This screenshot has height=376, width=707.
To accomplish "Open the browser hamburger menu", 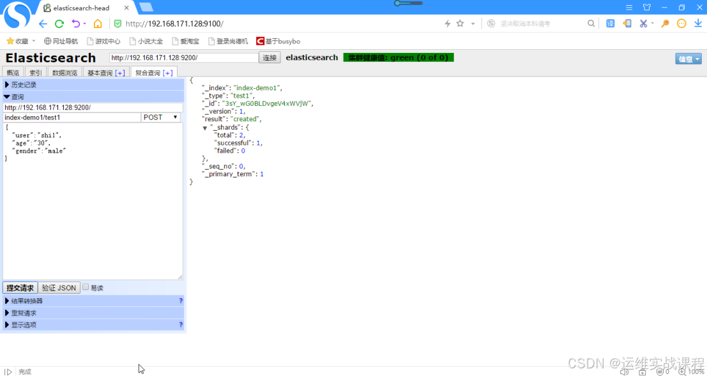I will tap(629, 7).
